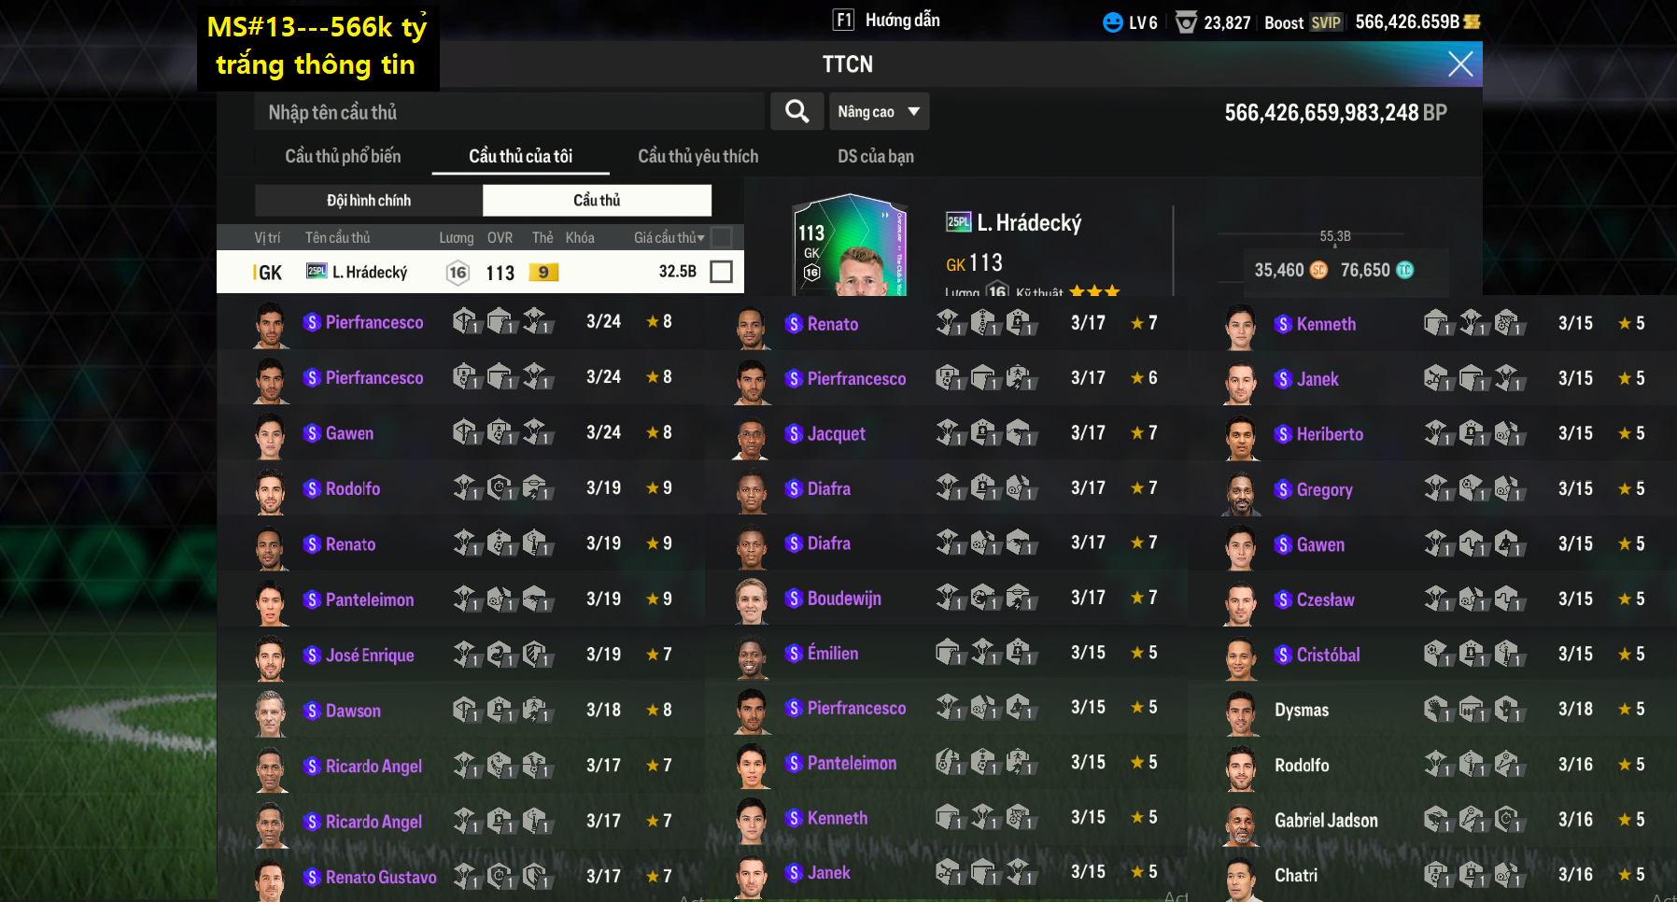Click the magnifying glass search icon
Screen dimensions: 1677x902
click(796, 111)
